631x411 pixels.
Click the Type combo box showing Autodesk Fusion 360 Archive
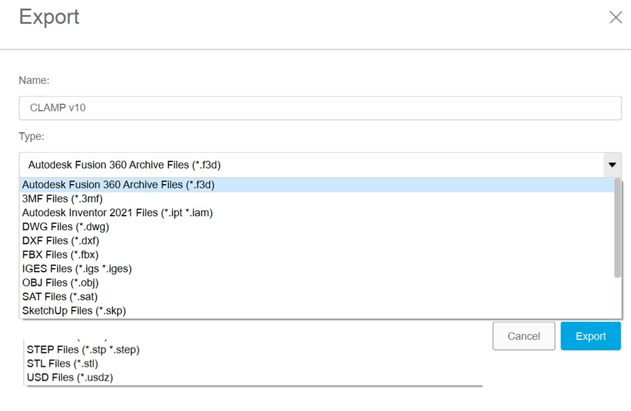point(320,165)
